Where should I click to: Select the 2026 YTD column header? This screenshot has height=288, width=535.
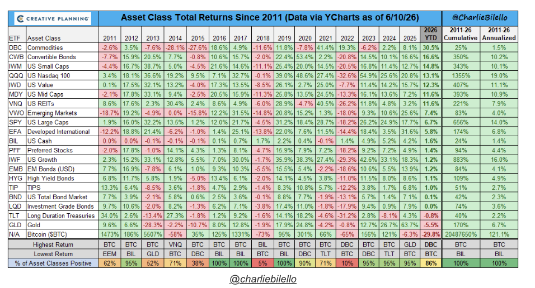tap(430, 34)
